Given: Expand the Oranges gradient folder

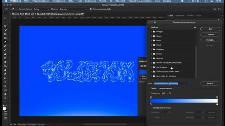Looking at the screenshot, I should click(x=152, y=31).
